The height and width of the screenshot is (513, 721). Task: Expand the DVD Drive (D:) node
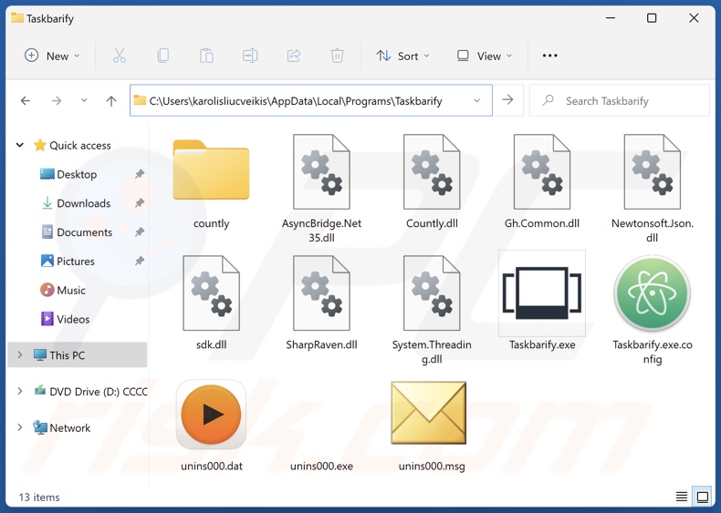pyautogui.click(x=20, y=391)
